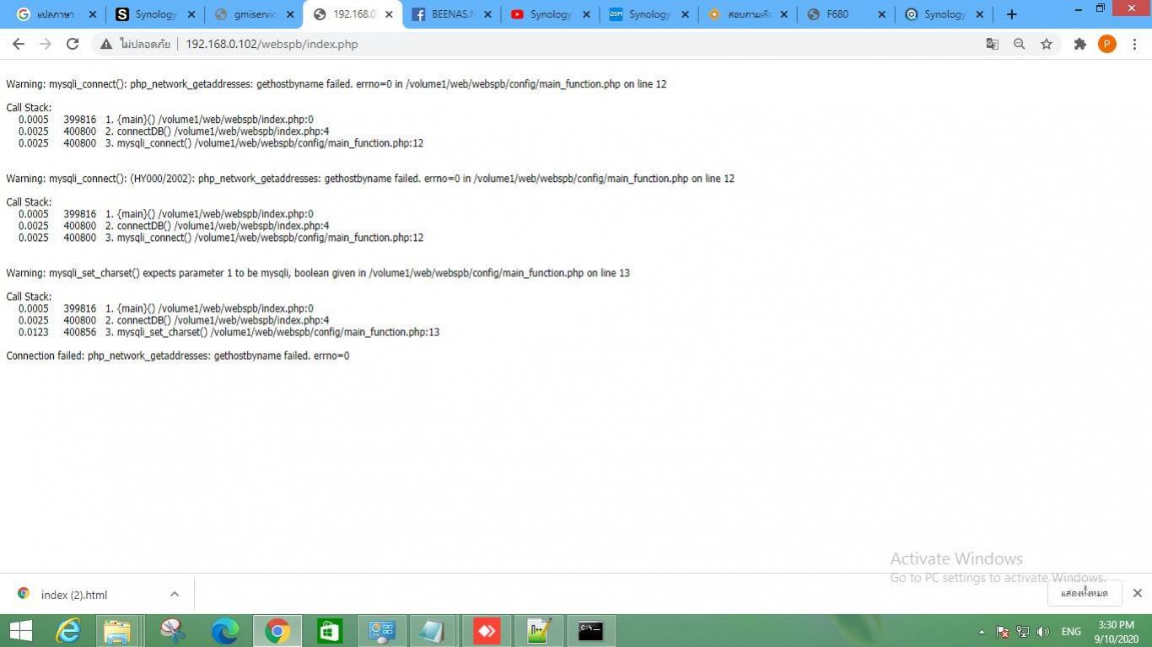Click the Chrome icon in the taskbar

(277, 631)
